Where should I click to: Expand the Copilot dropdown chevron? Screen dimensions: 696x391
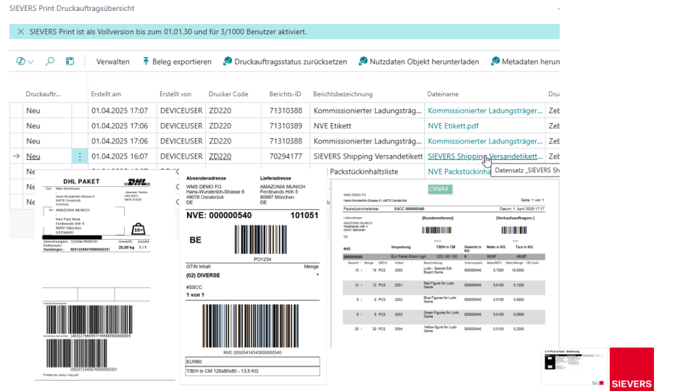[30, 62]
